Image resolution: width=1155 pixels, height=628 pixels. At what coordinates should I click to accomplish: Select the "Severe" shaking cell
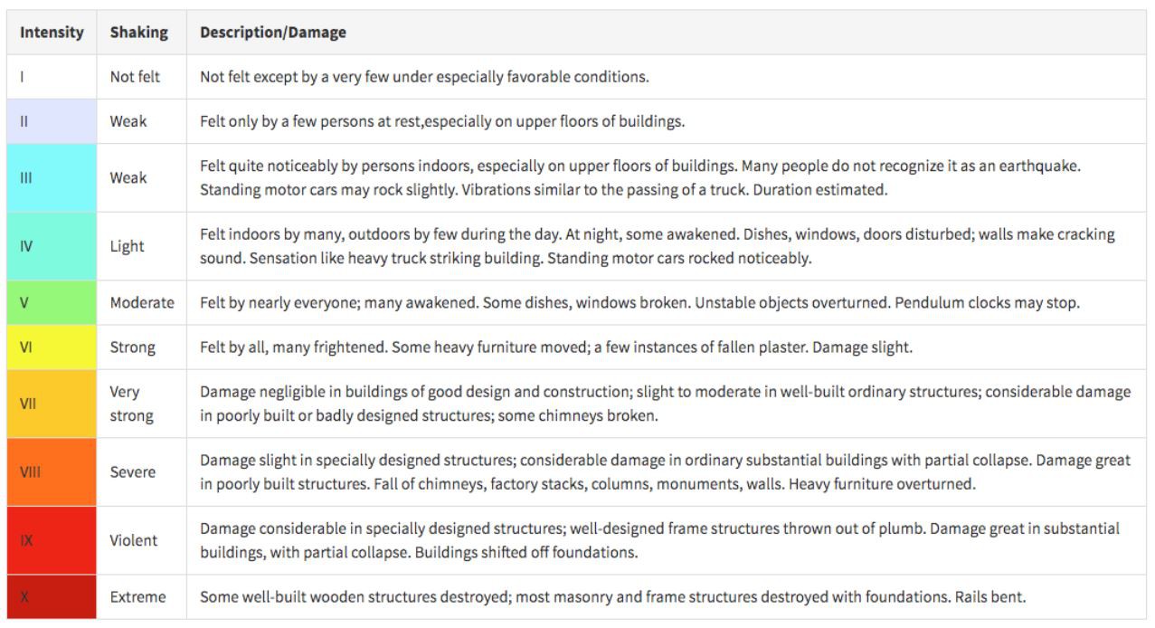(x=133, y=472)
